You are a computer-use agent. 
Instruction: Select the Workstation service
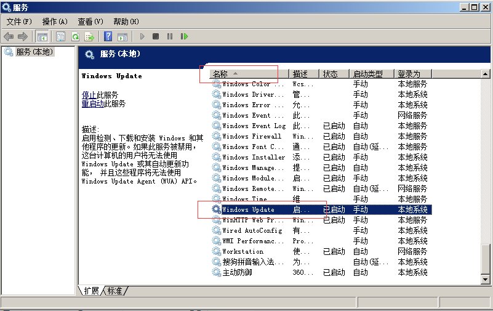[x=321, y=251]
